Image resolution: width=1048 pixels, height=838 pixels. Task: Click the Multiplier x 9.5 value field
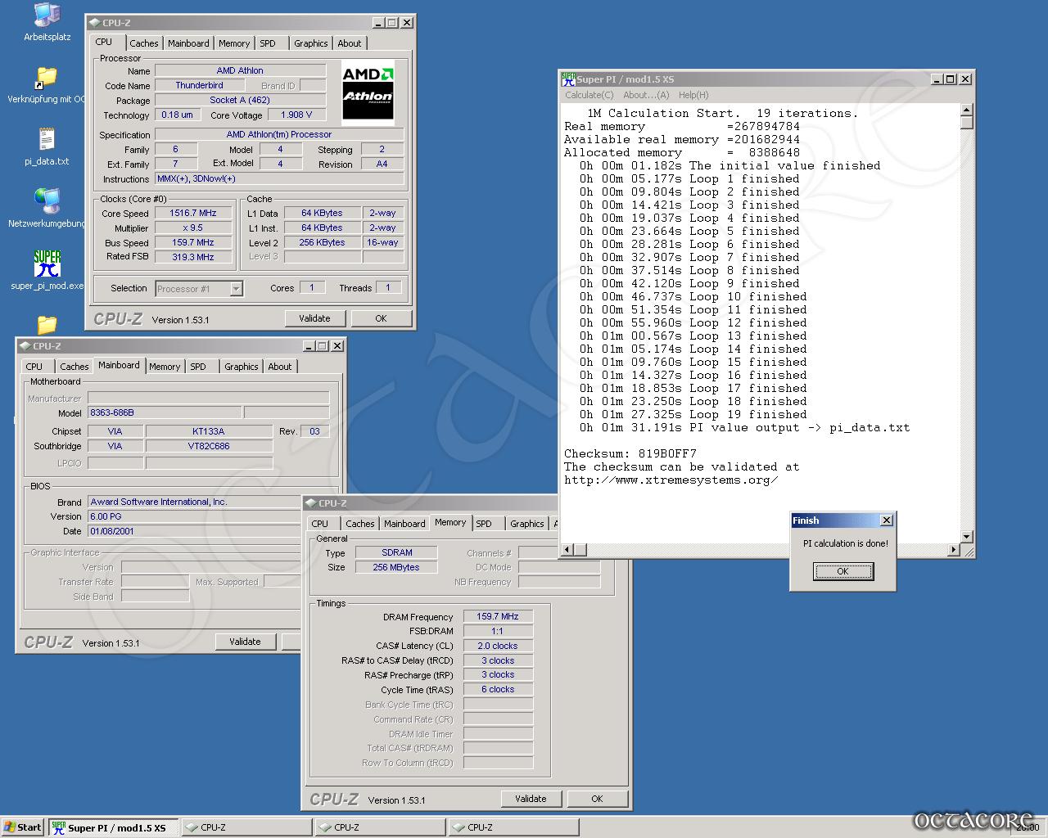click(193, 228)
